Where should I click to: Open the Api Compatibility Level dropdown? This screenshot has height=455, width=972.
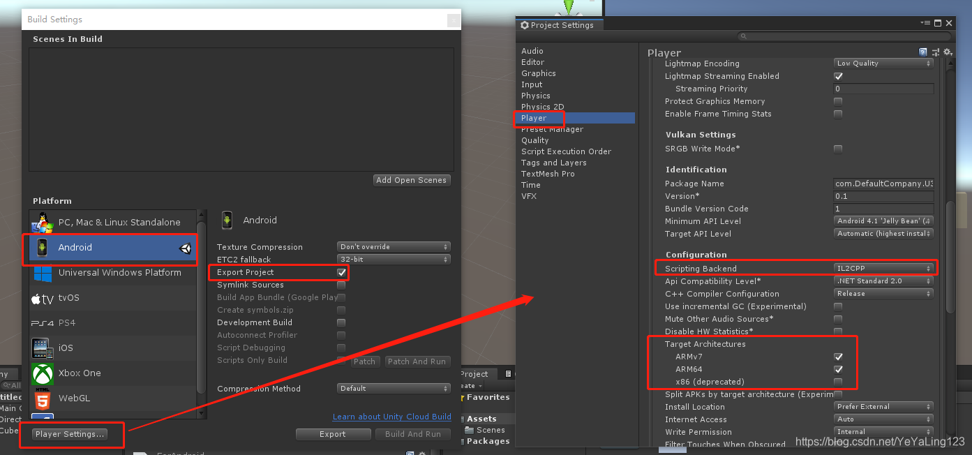[x=884, y=281]
